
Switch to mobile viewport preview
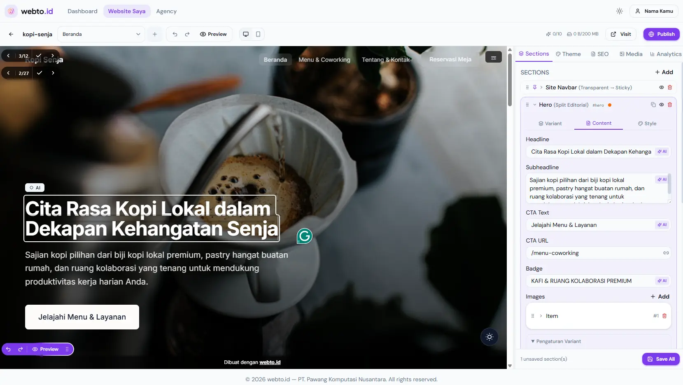tap(258, 34)
